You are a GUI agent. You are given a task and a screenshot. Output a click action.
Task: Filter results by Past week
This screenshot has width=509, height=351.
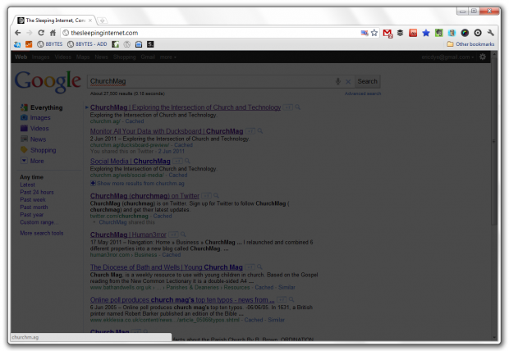[33, 200]
